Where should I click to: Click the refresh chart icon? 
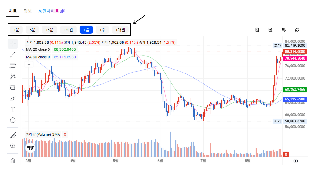[x=297, y=30]
